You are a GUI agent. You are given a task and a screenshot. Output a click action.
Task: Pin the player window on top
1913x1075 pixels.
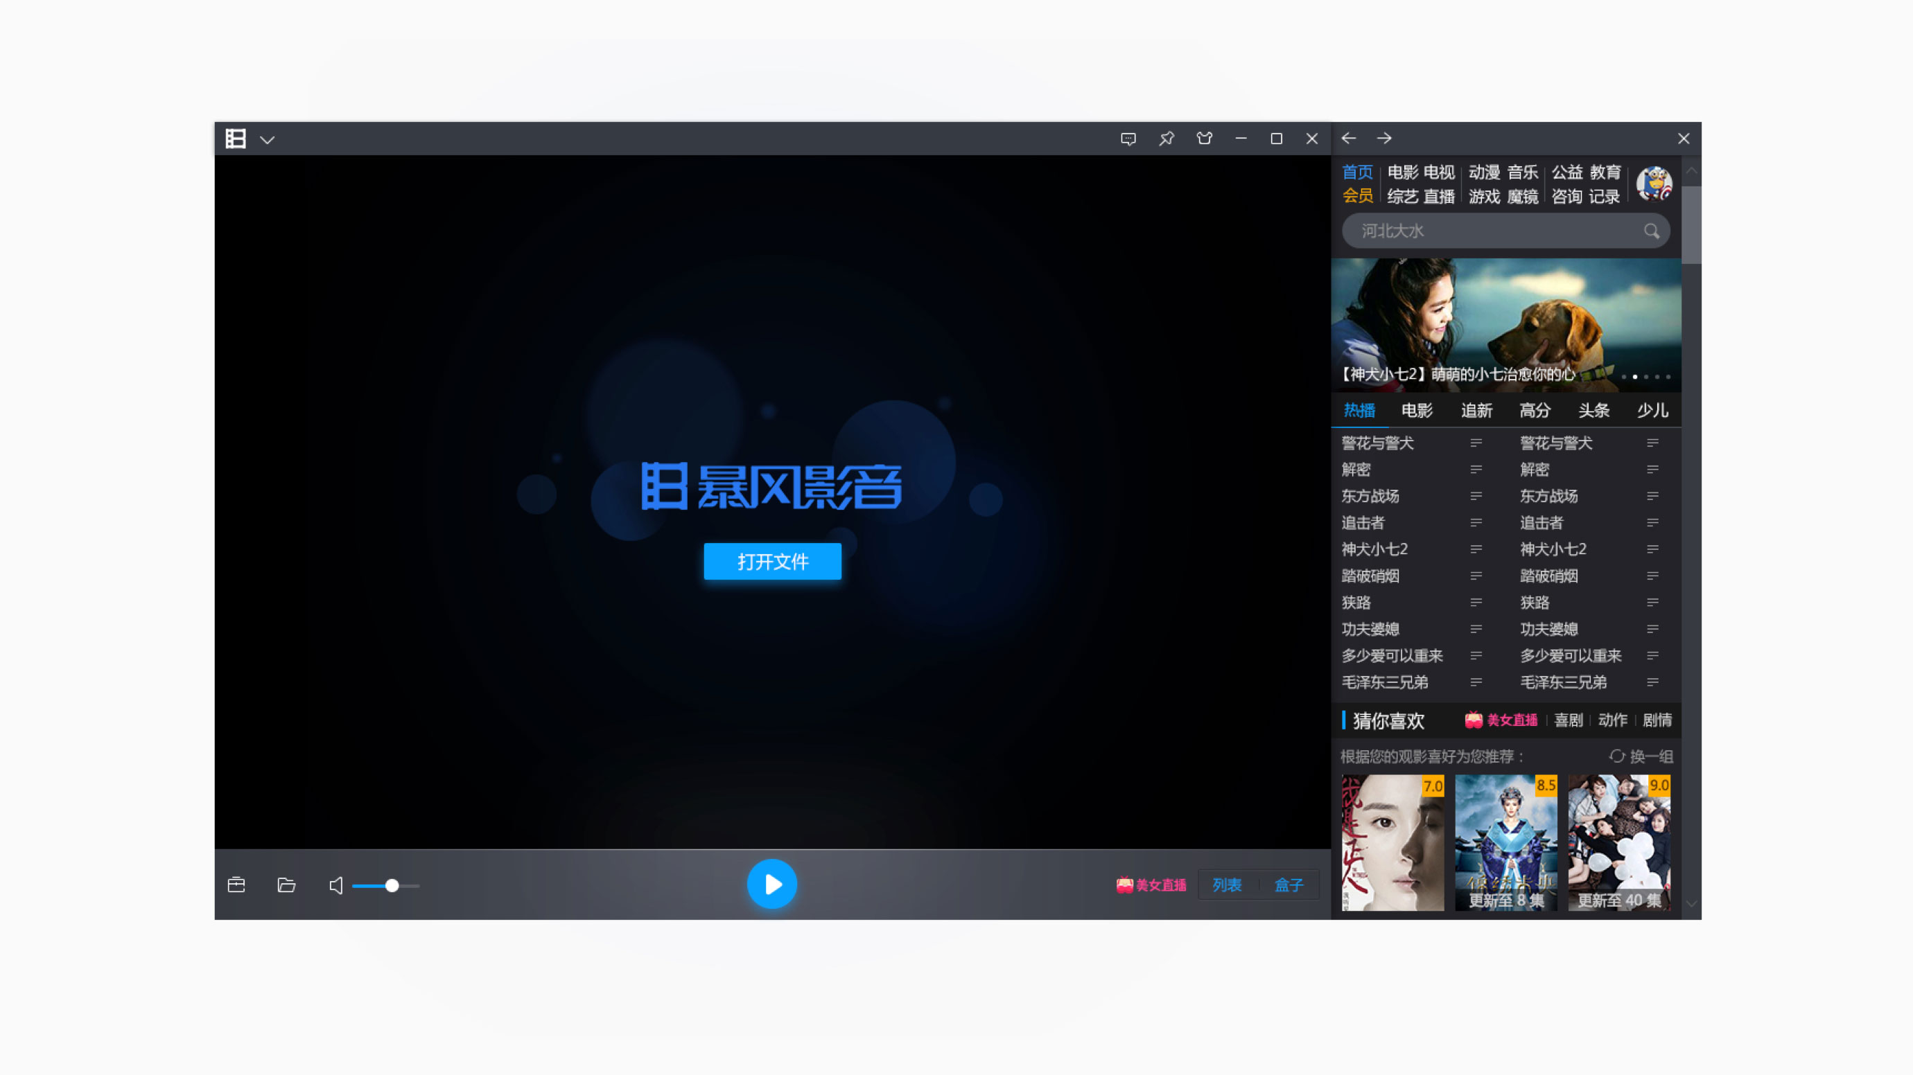(1167, 139)
